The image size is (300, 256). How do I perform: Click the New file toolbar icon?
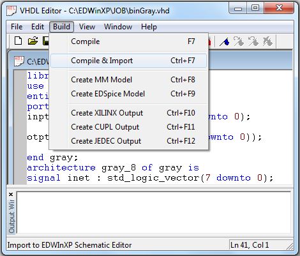coord(18,40)
